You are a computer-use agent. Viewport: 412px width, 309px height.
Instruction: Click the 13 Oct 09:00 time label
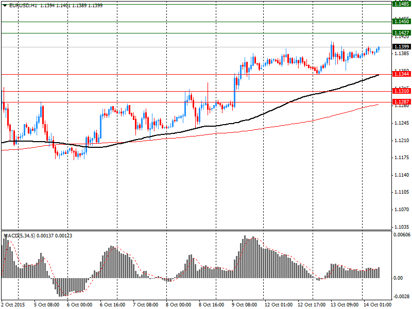point(345,305)
